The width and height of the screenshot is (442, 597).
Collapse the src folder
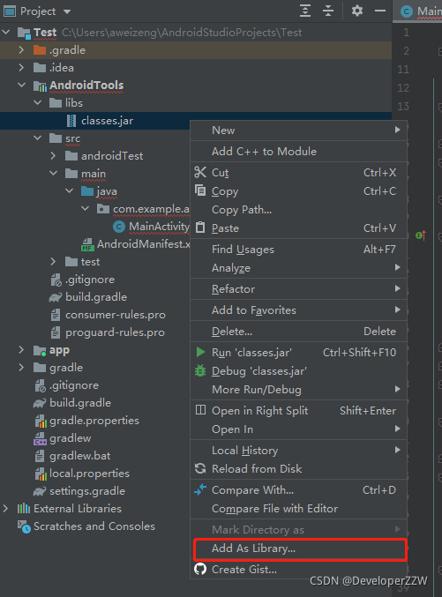38,138
